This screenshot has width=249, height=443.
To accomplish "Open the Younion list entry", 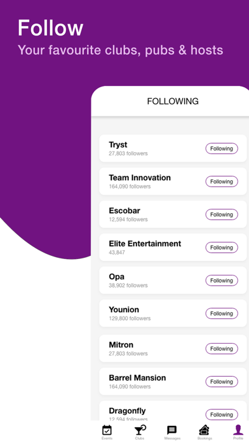I will (x=173, y=313).
